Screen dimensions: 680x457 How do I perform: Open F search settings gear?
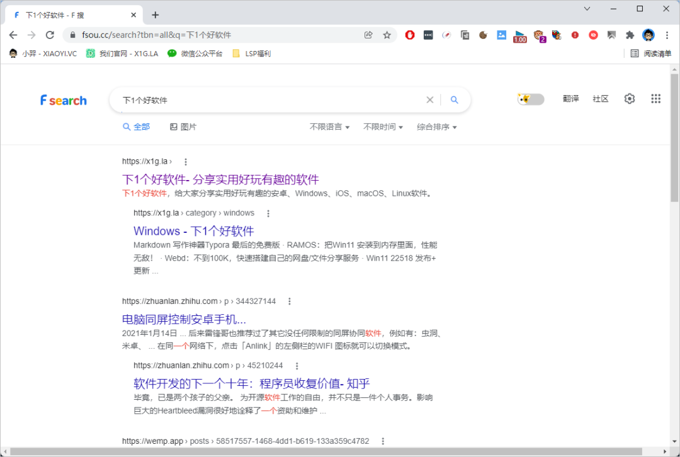pos(629,99)
